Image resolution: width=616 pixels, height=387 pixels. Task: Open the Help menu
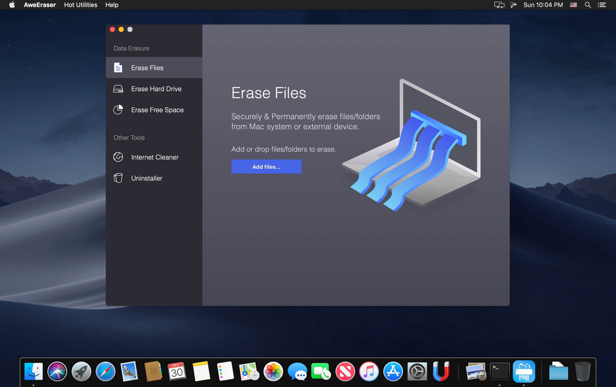[111, 5]
